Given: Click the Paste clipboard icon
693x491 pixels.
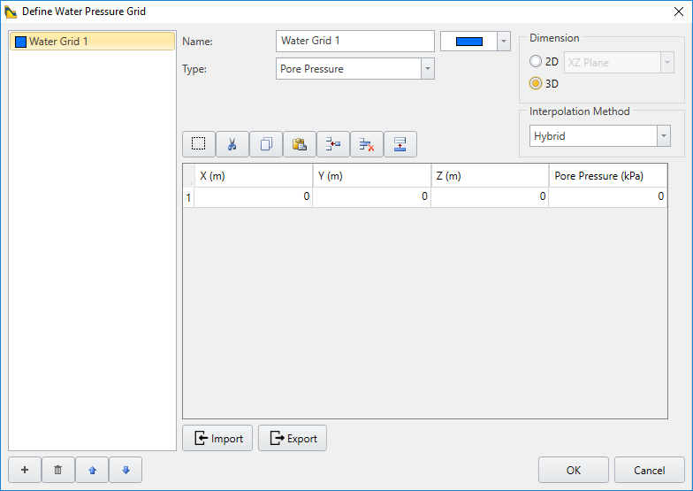Looking at the screenshot, I should tap(299, 144).
